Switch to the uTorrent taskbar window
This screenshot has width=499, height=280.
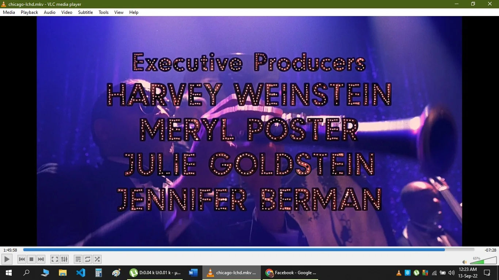pos(156,273)
